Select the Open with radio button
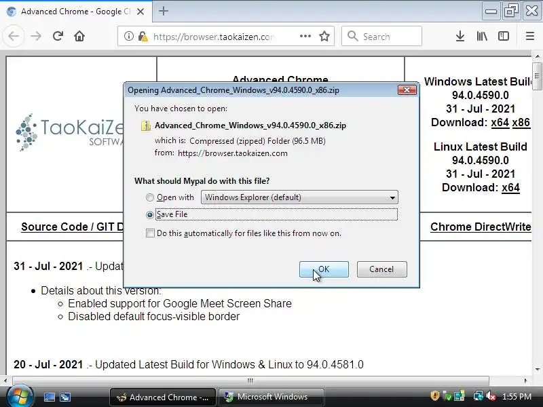The width and height of the screenshot is (543, 407). pyautogui.click(x=149, y=197)
